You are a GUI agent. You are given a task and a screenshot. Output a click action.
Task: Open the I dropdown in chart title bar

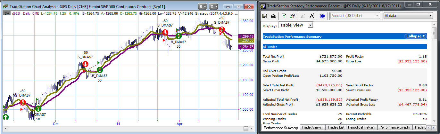pos(214,6)
